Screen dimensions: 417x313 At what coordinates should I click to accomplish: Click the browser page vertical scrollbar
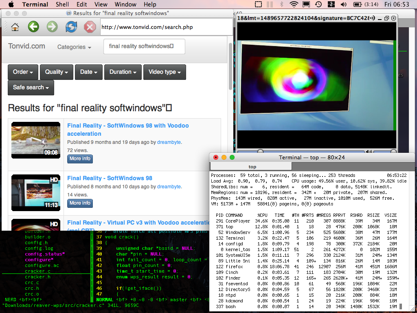(x=230, y=66)
